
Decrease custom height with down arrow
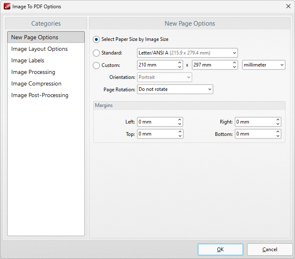(234, 67)
